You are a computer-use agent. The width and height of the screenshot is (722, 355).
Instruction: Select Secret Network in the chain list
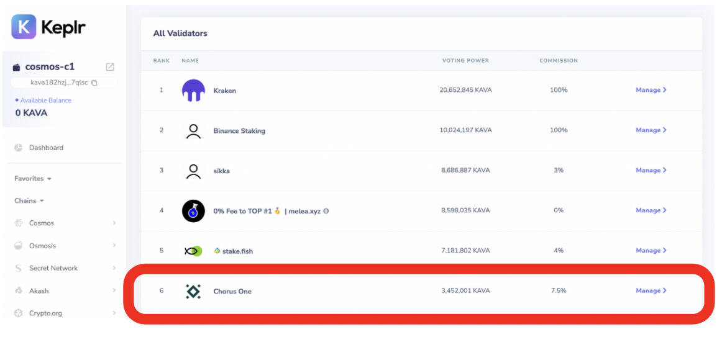pos(53,268)
